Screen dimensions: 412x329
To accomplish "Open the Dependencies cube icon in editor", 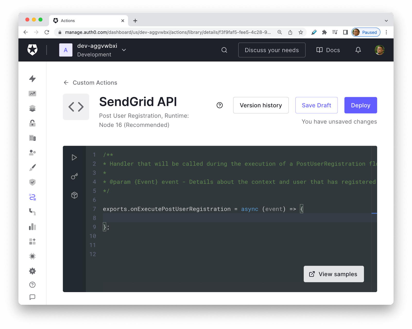I will (74, 195).
